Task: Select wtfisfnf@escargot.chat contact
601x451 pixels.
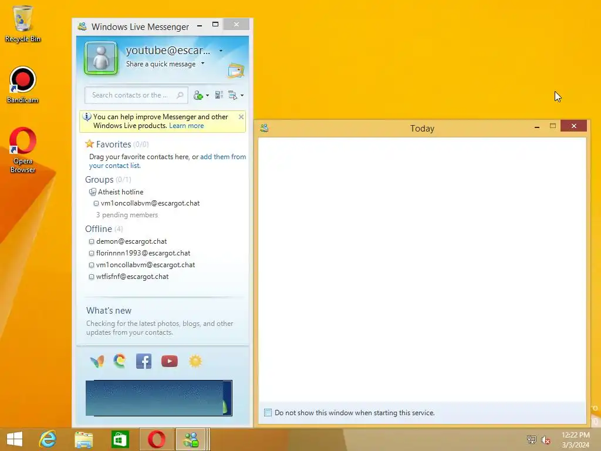Action: click(x=132, y=277)
